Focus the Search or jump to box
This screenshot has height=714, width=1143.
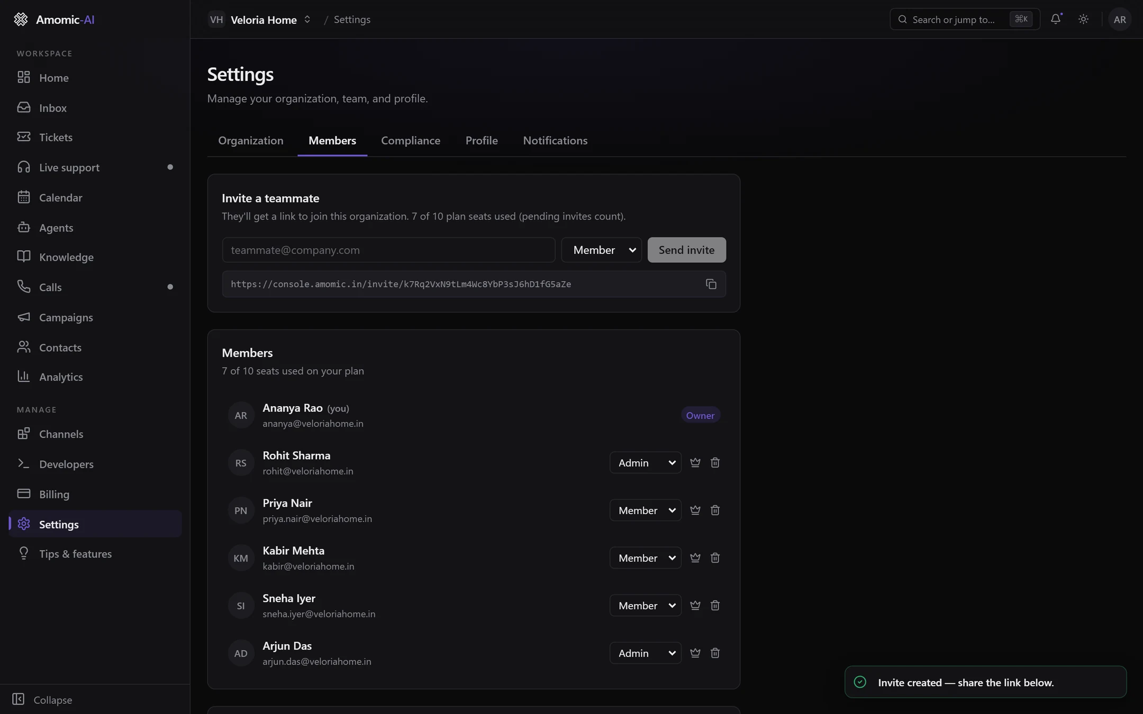(965, 19)
